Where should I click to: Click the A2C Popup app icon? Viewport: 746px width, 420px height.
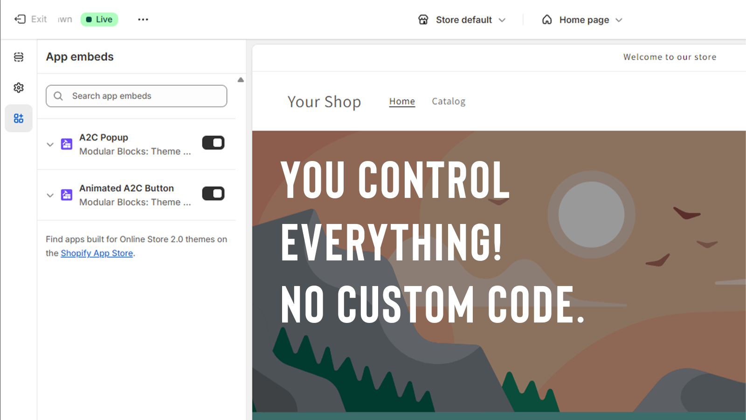click(x=67, y=144)
